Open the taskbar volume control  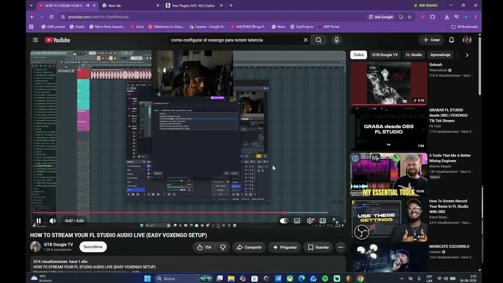point(446,279)
